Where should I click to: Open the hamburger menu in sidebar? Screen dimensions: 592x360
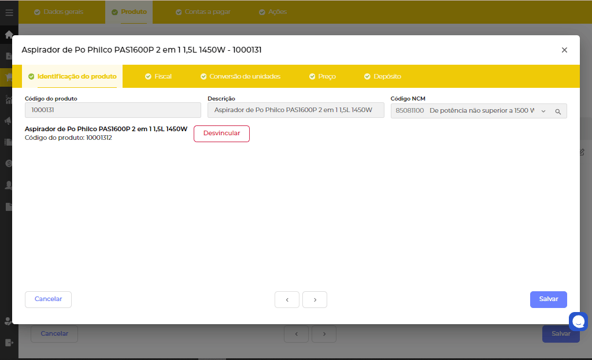9,12
